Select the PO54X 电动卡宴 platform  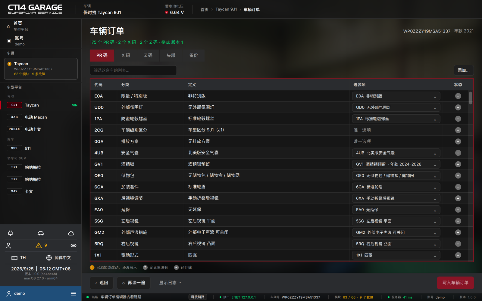(41, 129)
